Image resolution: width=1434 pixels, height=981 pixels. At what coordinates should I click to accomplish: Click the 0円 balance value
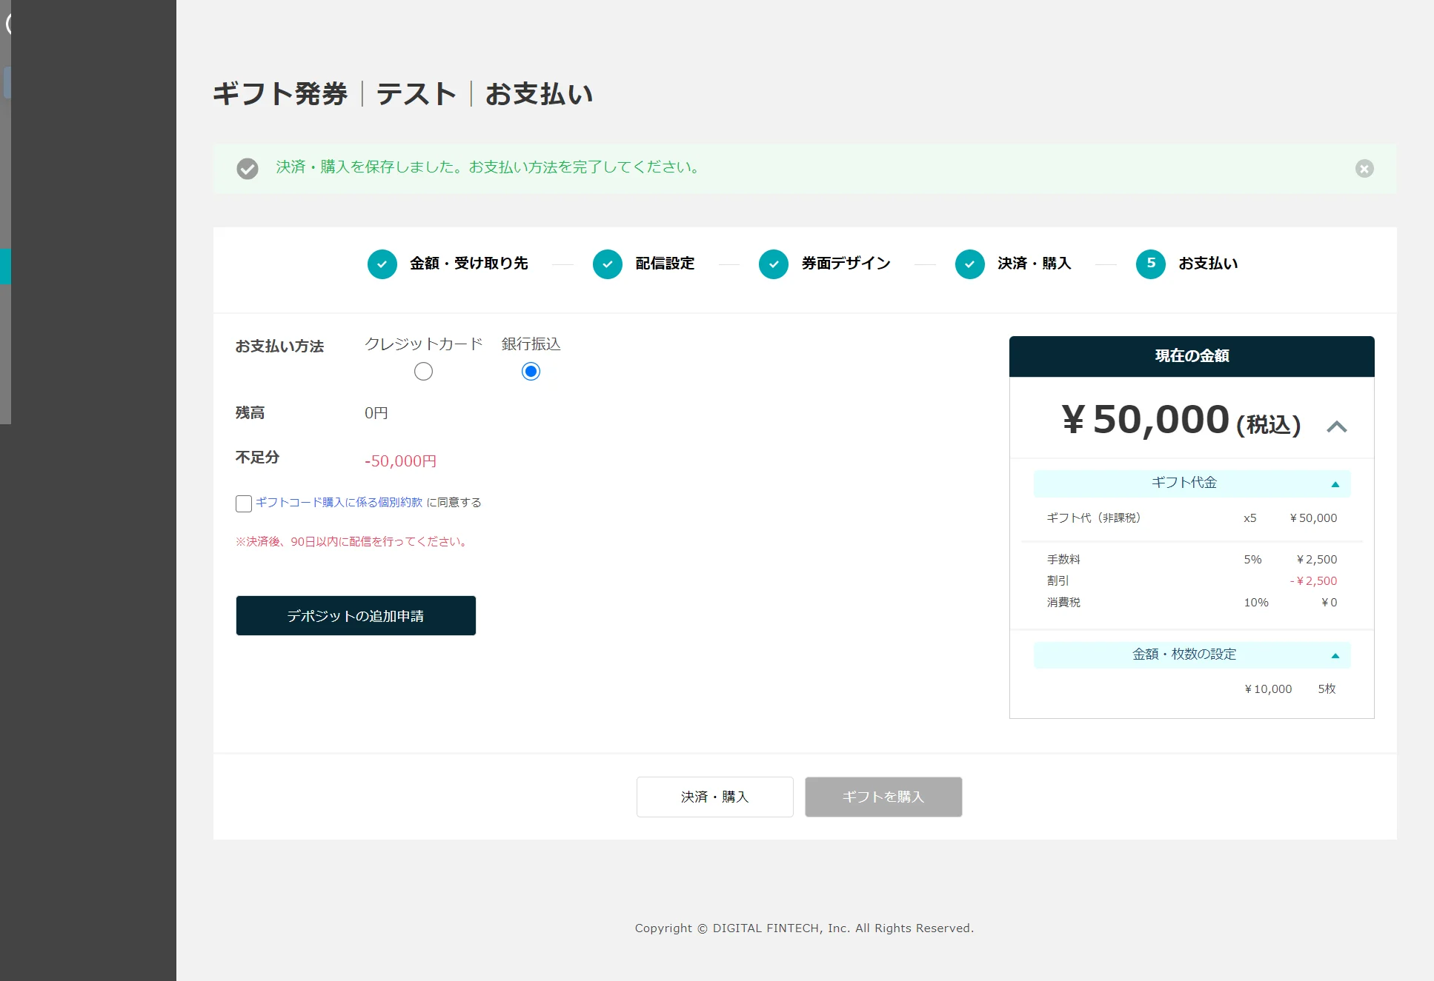coord(376,413)
